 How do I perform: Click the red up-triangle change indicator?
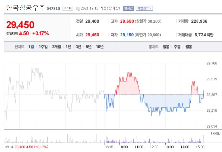coord(21,33)
